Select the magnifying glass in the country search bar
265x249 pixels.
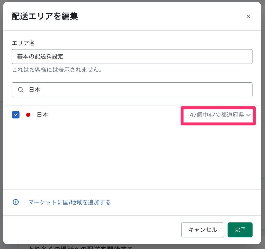(21, 90)
